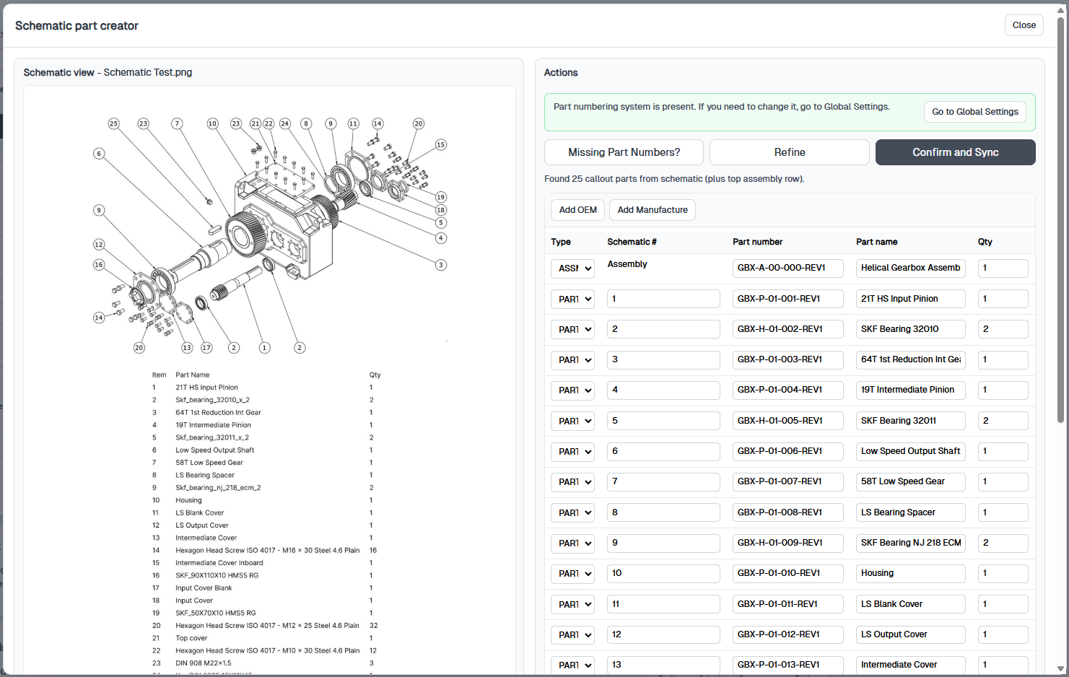This screenshot has width=1069, height=677.
Task: Click the 'Schematic #' column header
Action: (x=632, y=242)
